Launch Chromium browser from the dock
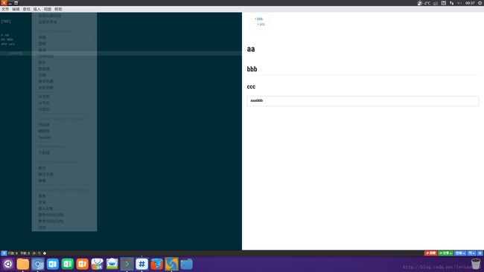The height and width of the screenshot is (272, 484). [x=38, y=264]
